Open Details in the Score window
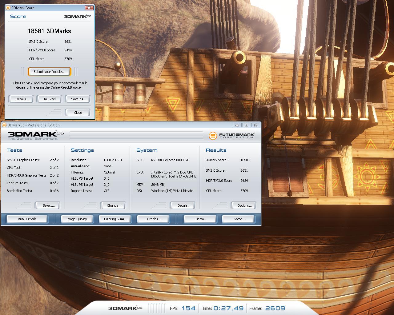Screen dimensions: 394x315 [x=22, y=99]
